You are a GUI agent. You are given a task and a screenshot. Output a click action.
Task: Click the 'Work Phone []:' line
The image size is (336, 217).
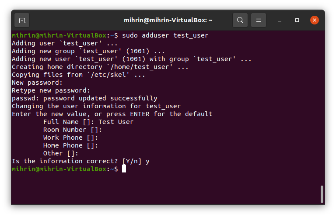[70, 138]
